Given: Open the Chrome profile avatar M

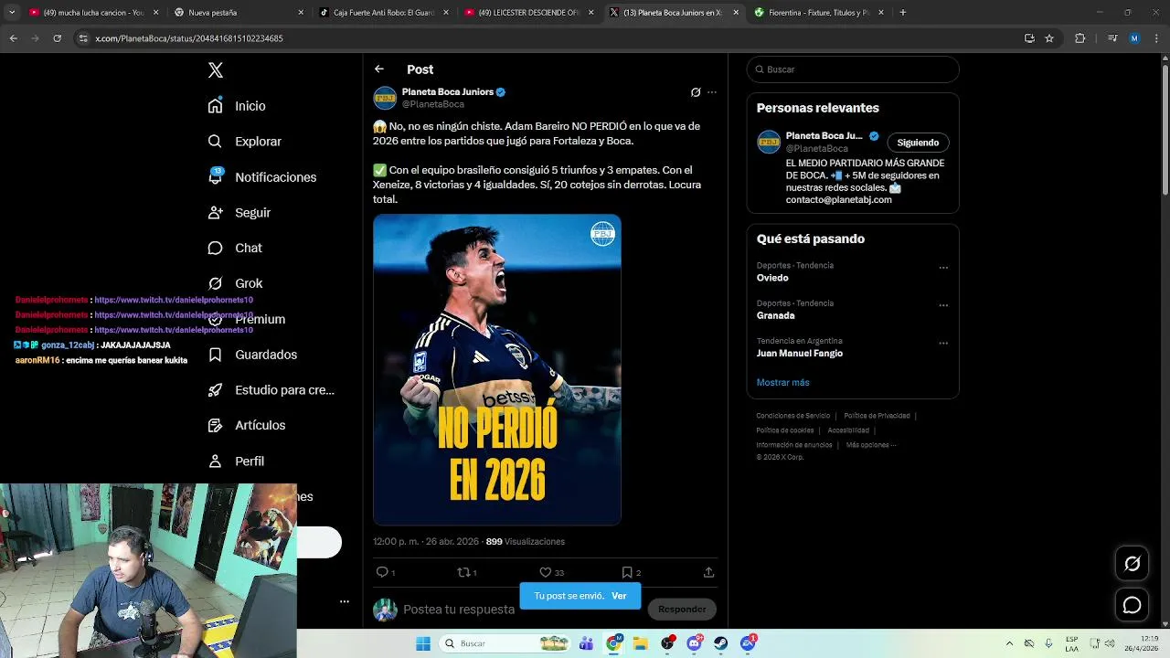Looking at the screenshot, I should (x=1134, y=38).
